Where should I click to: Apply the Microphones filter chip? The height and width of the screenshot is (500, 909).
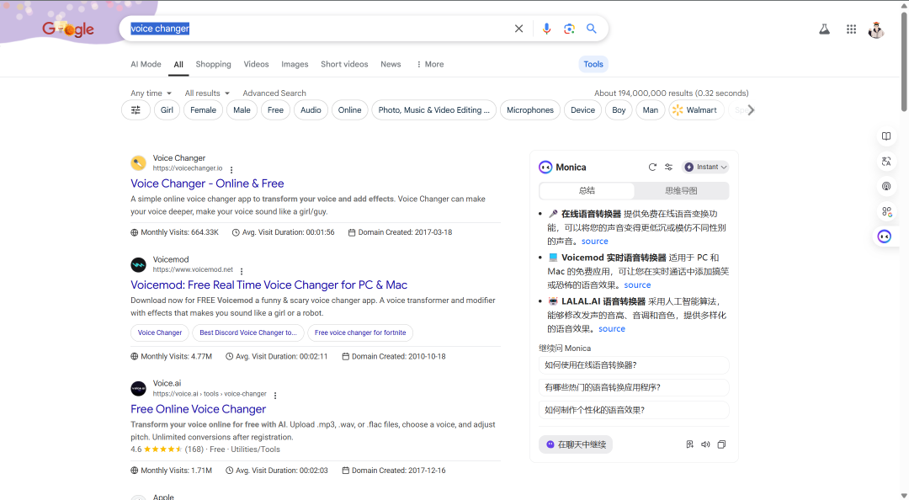coord(530,110)
